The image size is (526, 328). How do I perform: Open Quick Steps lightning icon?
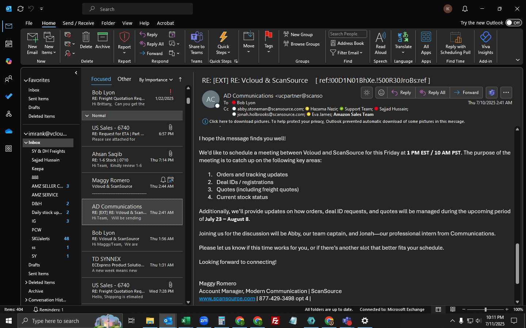[x=223, y=37]
